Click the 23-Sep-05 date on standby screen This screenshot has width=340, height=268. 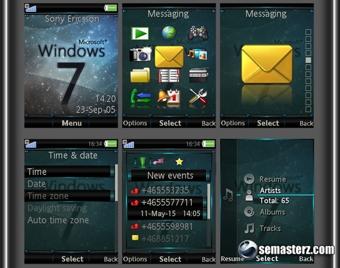[96, 110]
